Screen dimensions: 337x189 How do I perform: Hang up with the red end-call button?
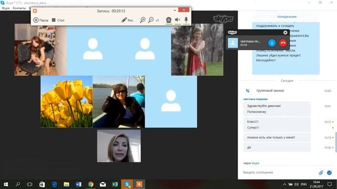pos(283,43)
